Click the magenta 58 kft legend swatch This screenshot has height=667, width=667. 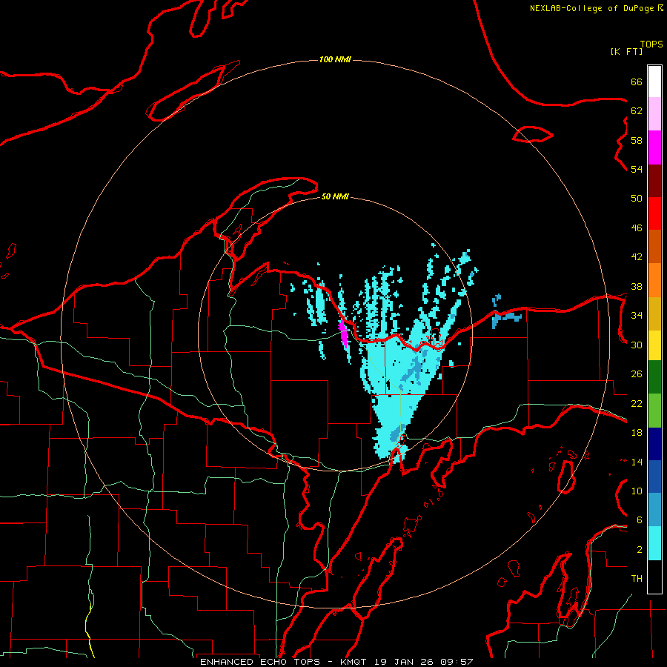pos(654,147)
